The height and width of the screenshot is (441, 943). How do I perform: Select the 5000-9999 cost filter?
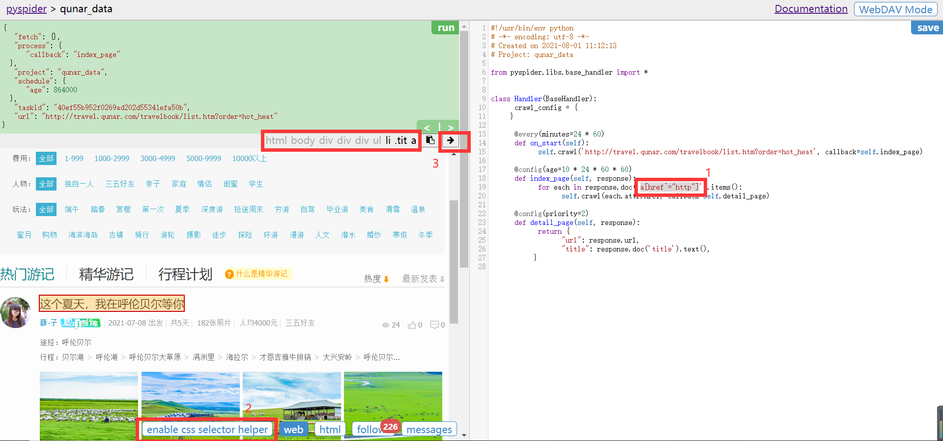pos(203,159)
